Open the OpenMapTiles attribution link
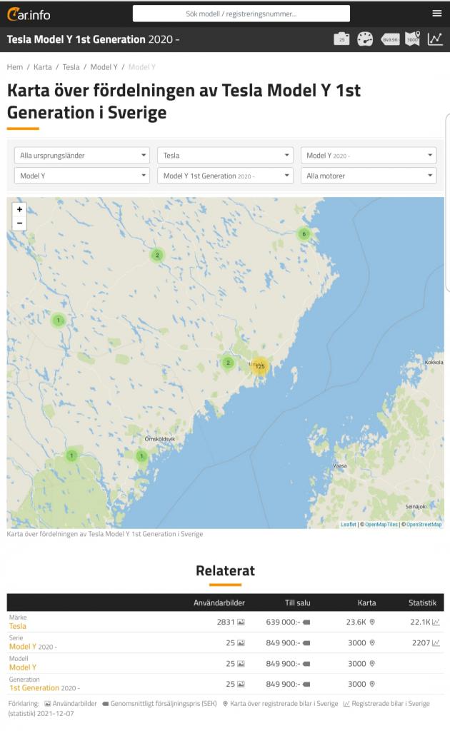450x731 pixels. [x=381, y=525]
